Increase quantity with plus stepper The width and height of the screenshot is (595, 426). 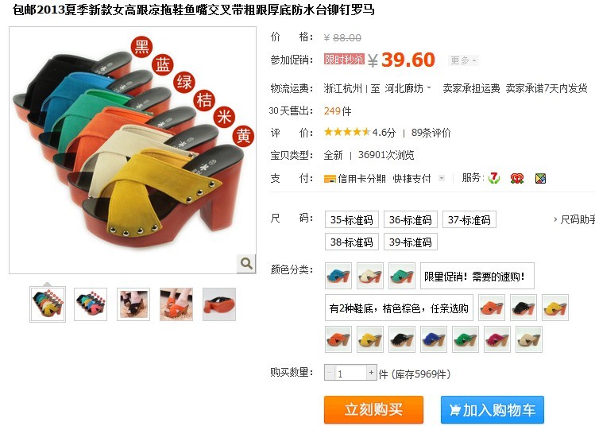click(x=371, y=373)
